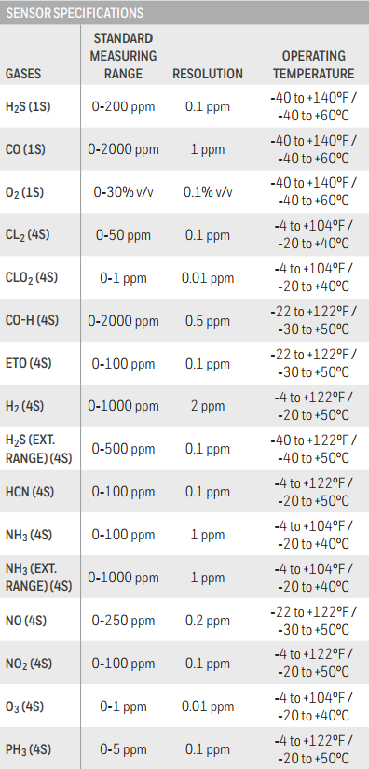369x769 pixels.
Task: Click the PH3 (4S) 0-5 ppm range
Action: [123, 748]
